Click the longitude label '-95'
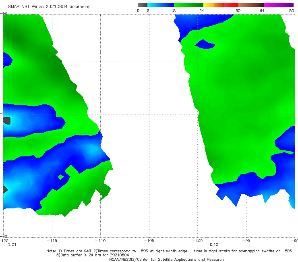This screenshot has height=262, width=298. pyautogui.click(x=246, y=241)
